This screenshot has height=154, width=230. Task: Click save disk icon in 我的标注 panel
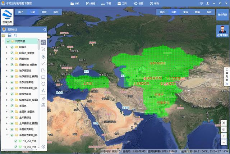coord(10,35)
